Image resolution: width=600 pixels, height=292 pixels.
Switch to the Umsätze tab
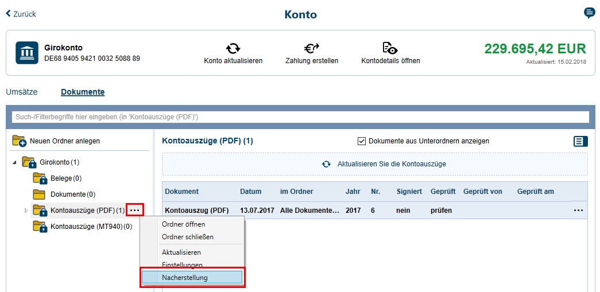[21, 92]
